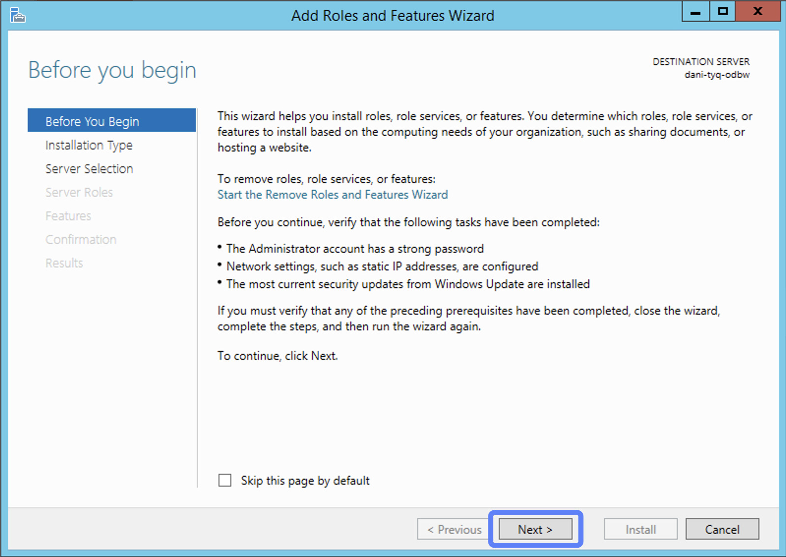Viewport: 786px width, 557px height.
Task: Click the < Previous button
Action: [x=454, y=529]
